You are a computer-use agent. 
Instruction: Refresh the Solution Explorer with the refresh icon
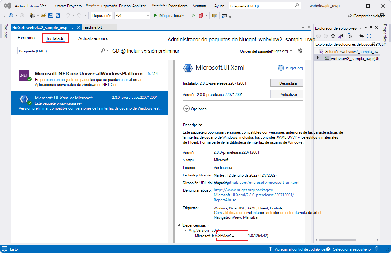click(369, 36)
